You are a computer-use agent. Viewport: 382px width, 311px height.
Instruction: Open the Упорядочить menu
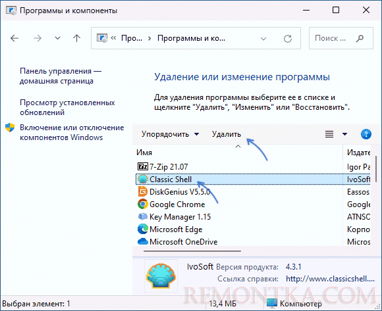coord(170,134)
